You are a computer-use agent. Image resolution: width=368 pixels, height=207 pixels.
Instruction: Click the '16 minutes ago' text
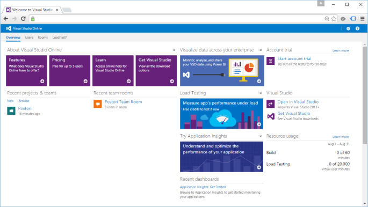click(30, 114)
